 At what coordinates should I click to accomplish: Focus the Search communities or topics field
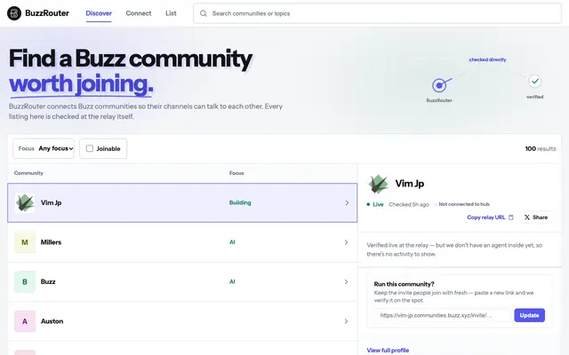pos(377,13)
